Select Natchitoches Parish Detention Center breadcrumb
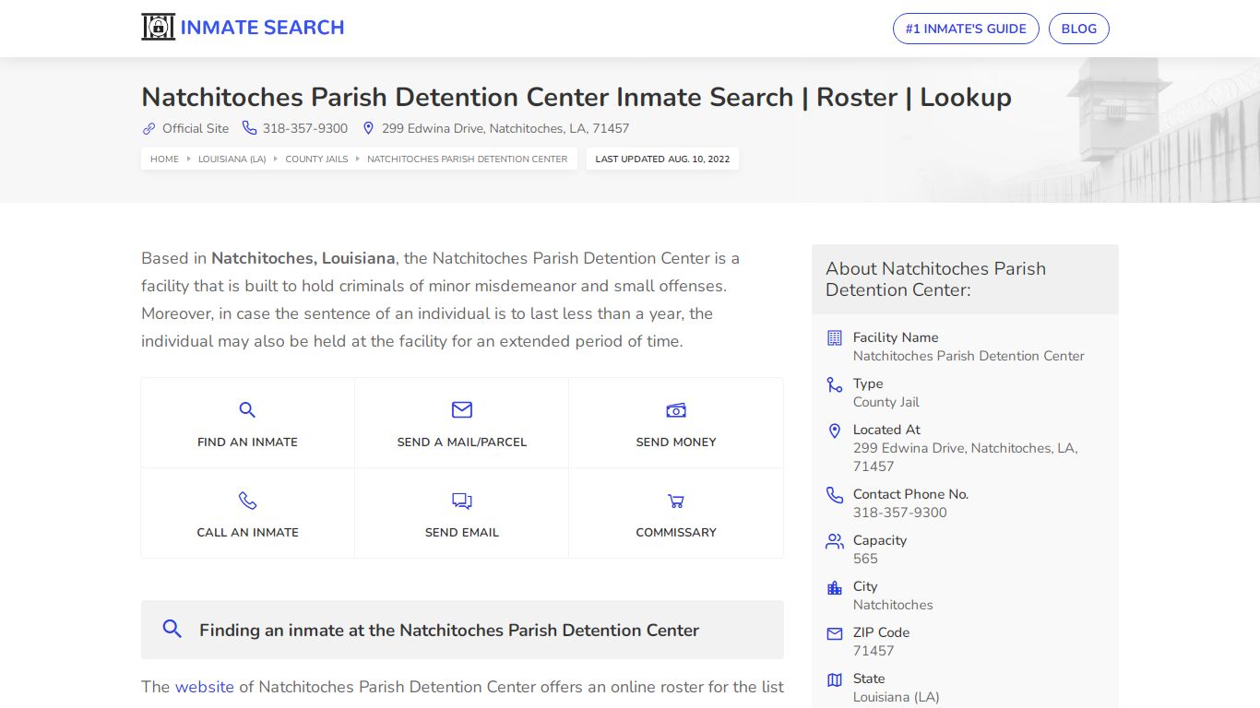Image resolution: width=1260 pixels, height=708 pixels. coord(468,159)
